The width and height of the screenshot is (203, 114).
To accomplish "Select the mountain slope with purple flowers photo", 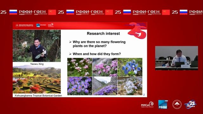I will [x=105, y=86].
